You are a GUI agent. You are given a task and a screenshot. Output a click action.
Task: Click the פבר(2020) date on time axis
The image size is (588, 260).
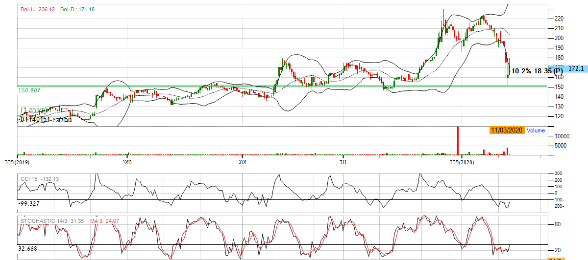point(463,162)
